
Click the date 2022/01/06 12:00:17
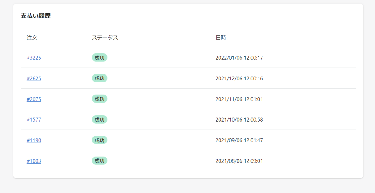239,58
